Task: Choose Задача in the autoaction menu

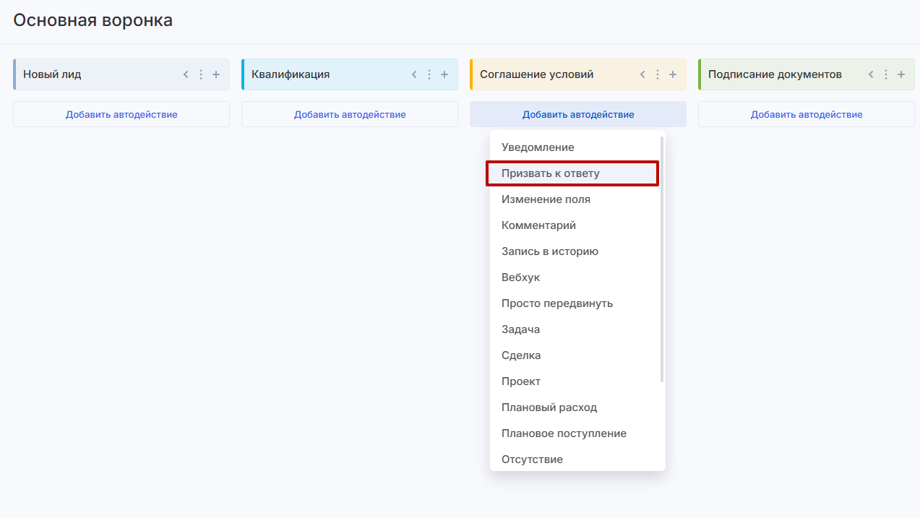Action: (x=520, y=329)
